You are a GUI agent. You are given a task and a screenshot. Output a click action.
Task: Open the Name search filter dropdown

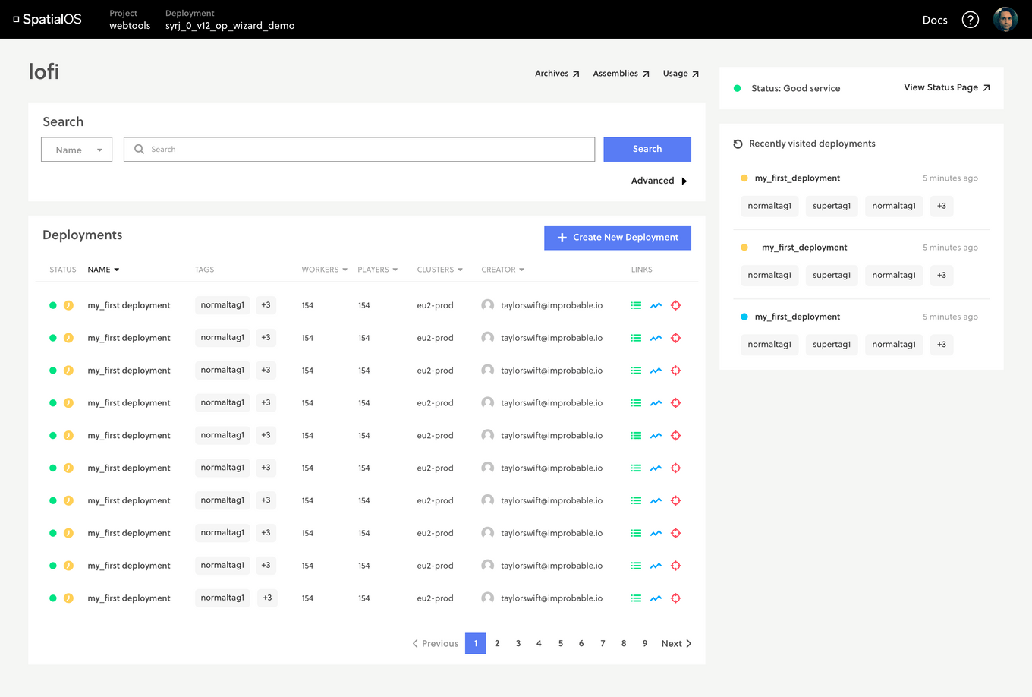(x=77, y=150)
